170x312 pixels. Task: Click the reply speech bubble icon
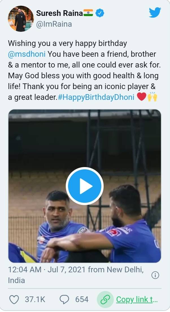(x=65, y=299)
